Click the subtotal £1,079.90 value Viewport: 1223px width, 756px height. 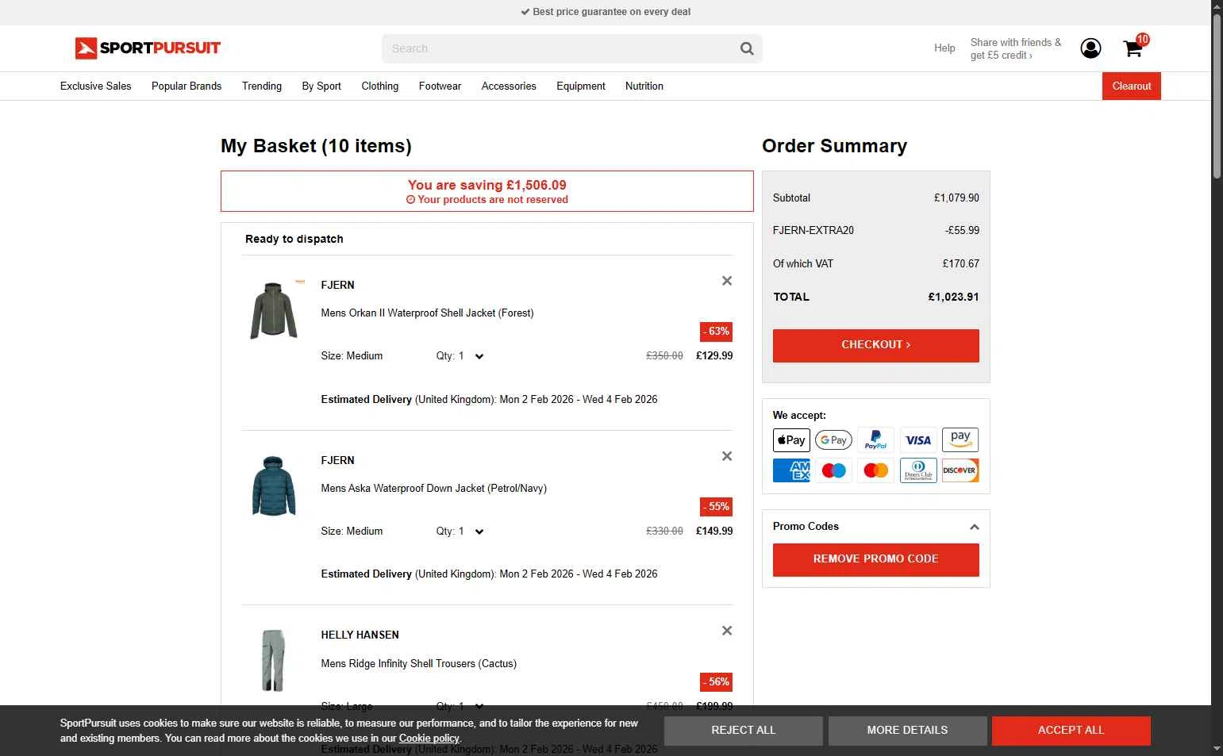956,198
